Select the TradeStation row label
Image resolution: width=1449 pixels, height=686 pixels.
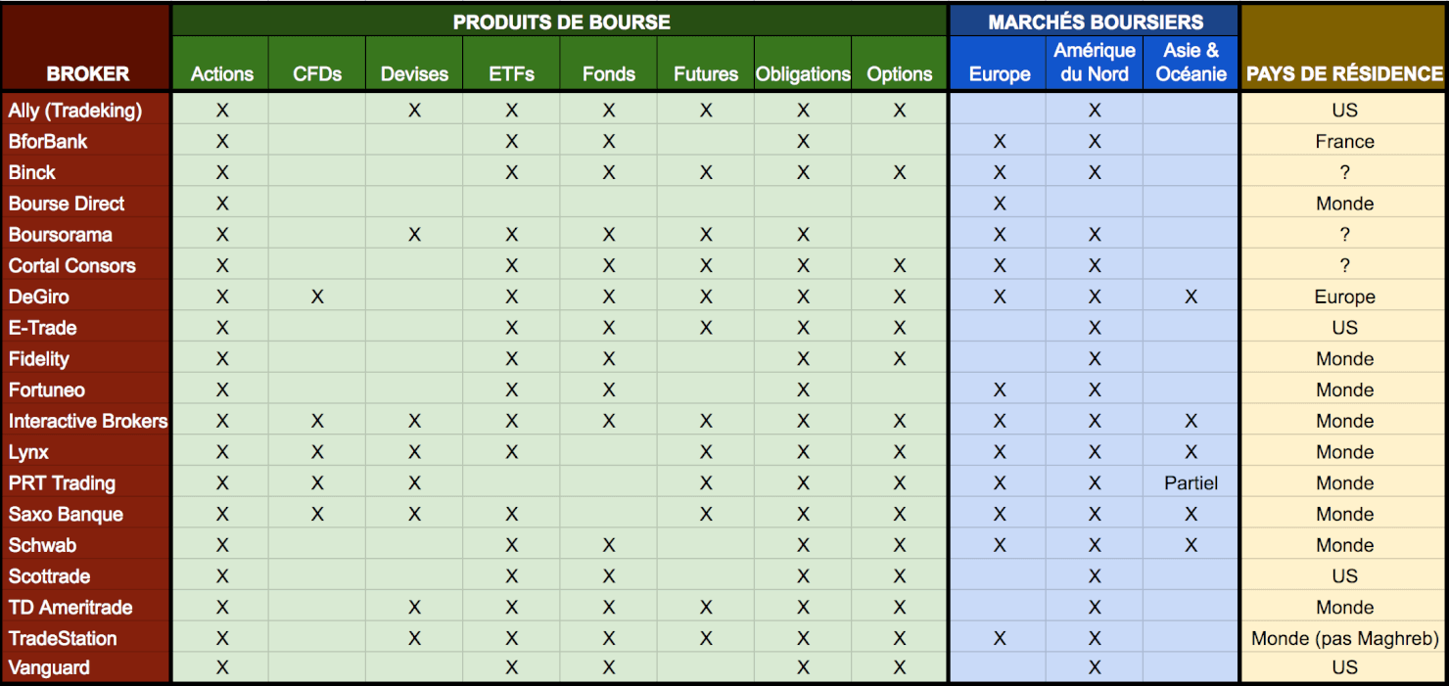click(87, 638)
